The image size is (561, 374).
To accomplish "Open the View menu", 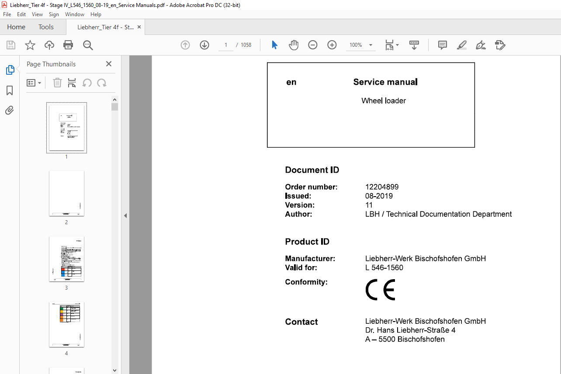I will pyautogui.click(x=37, y=14).
